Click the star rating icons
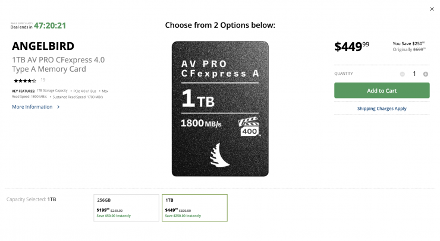Screen dimensions: 440x241 point(25,81)
